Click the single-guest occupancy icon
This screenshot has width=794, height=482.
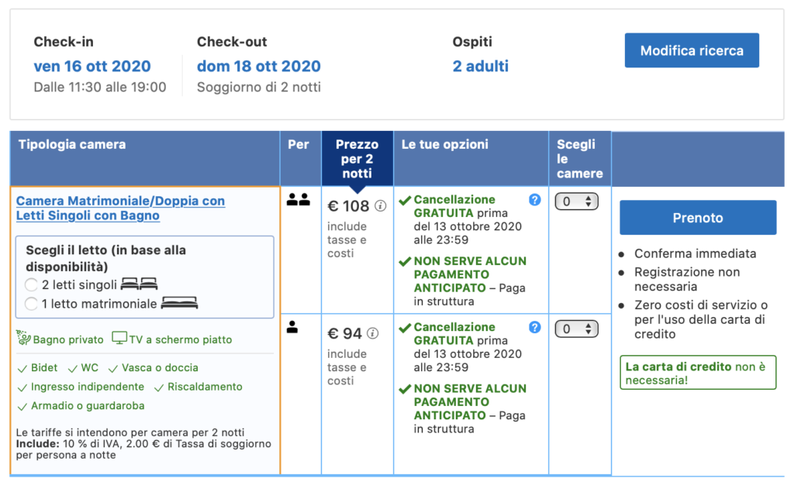(x=292, y=328)
